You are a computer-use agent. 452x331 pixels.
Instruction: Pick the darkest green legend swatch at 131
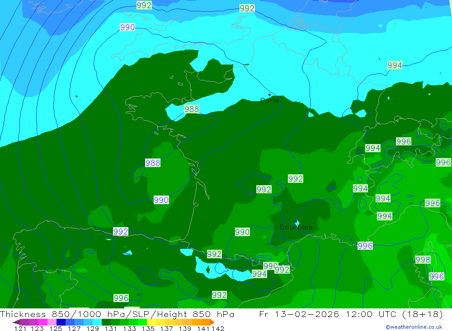(x=106, y=322)
